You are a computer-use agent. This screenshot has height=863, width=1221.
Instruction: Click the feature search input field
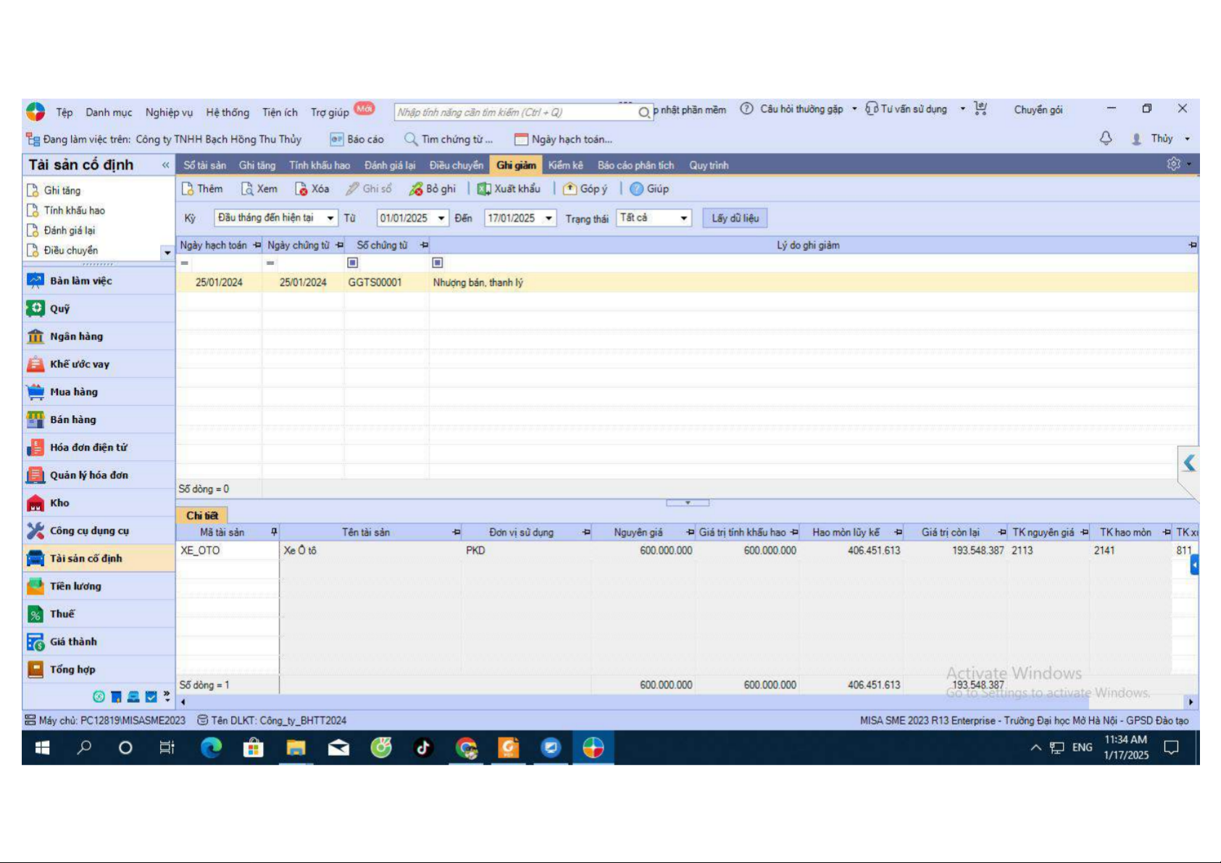[x=514, y=112]
